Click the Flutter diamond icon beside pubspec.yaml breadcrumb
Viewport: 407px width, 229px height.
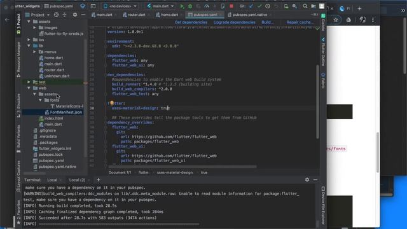tap(83, 6)
